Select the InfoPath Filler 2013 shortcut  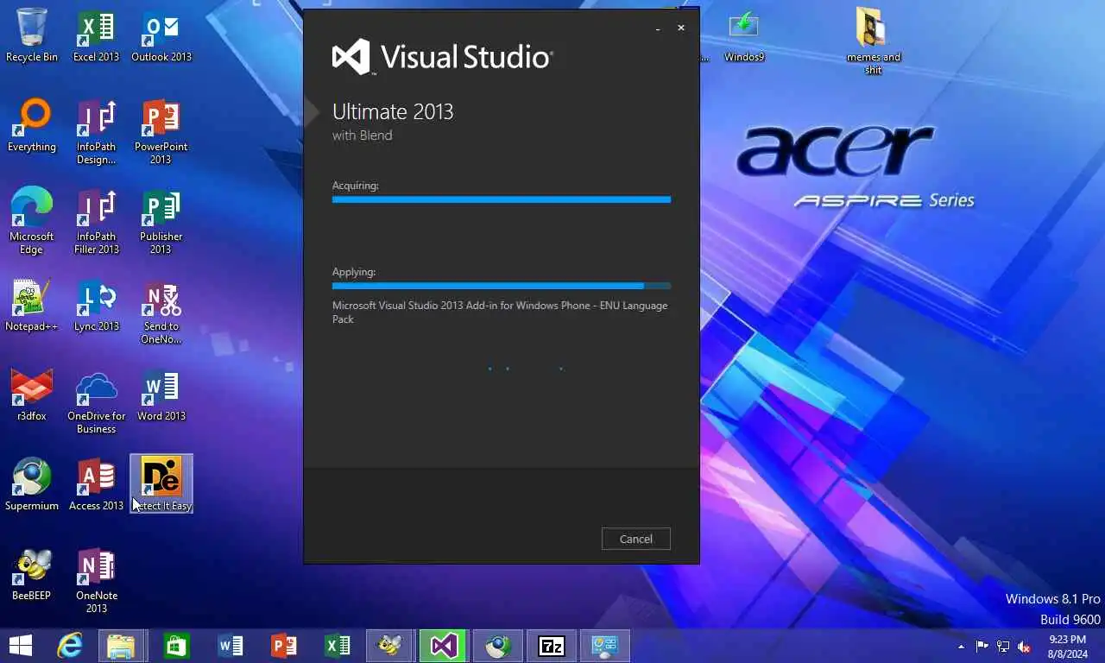[96, 221]
